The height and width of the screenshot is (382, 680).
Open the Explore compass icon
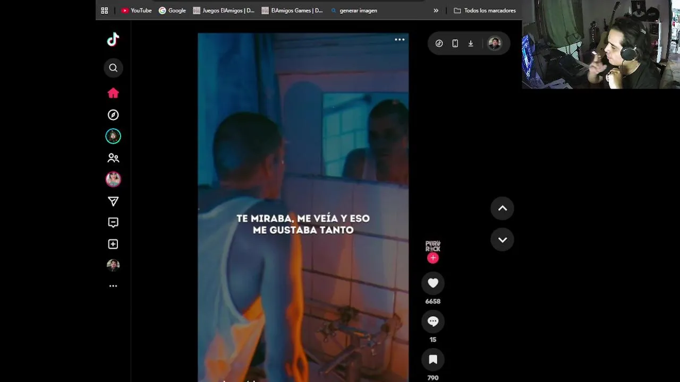pos(113,115)
